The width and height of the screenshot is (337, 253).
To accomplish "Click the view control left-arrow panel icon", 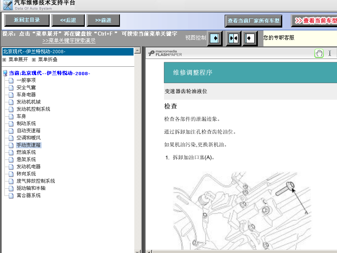I will pyautogui.click(x=250, y=38).
